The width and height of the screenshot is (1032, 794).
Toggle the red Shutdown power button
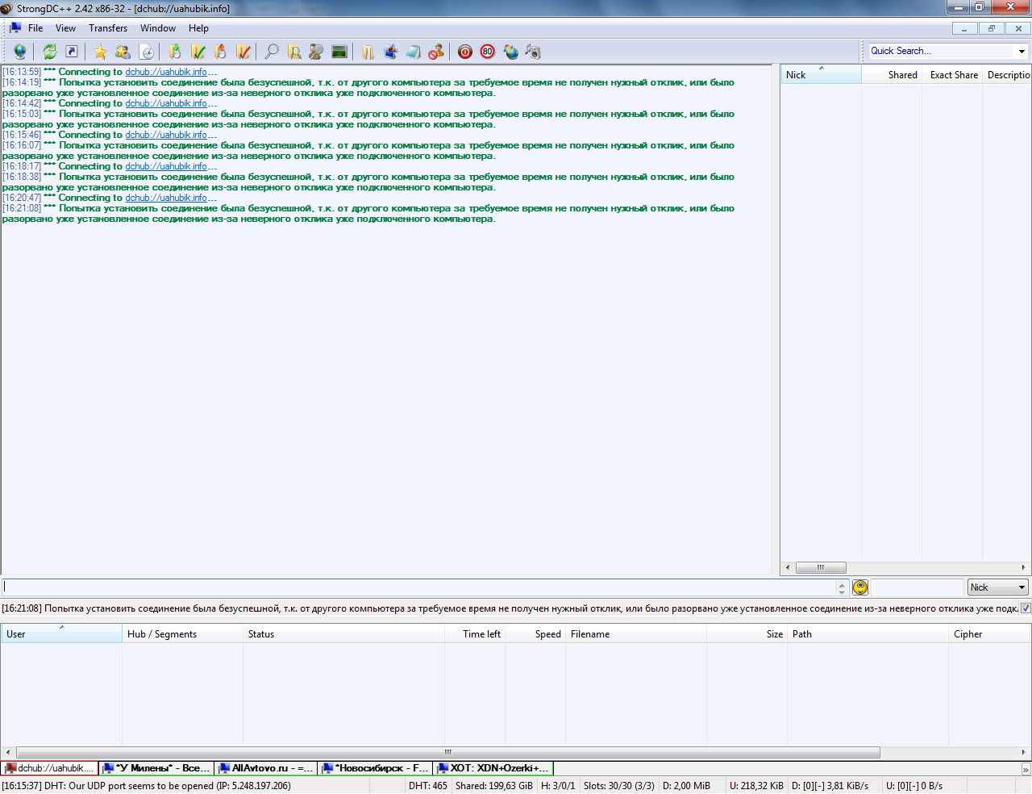[x=465, y=52]
